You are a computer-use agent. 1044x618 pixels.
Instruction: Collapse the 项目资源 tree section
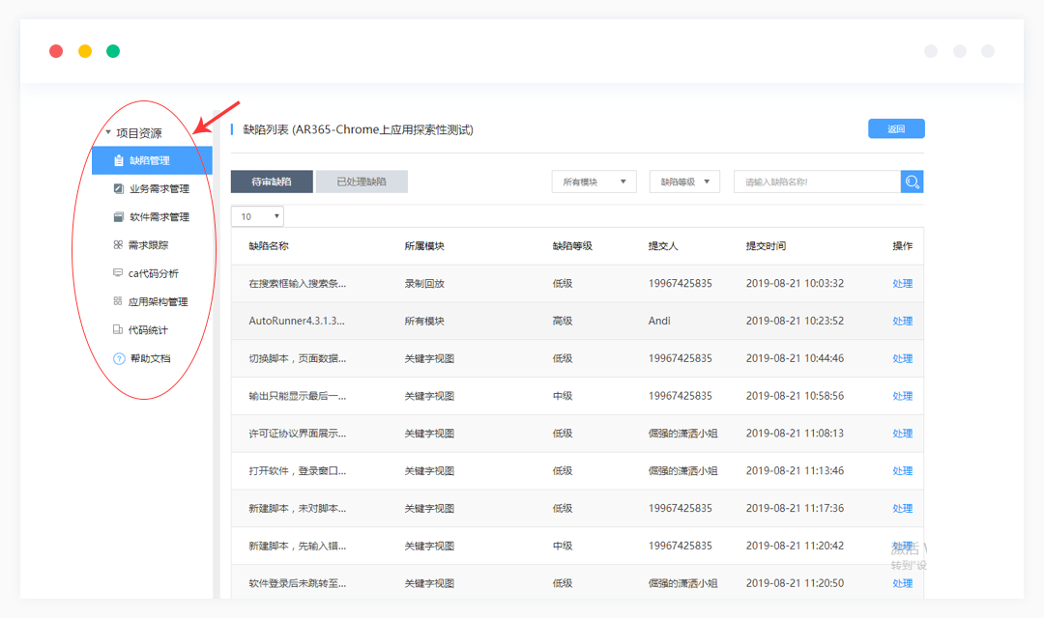[108, 133]
